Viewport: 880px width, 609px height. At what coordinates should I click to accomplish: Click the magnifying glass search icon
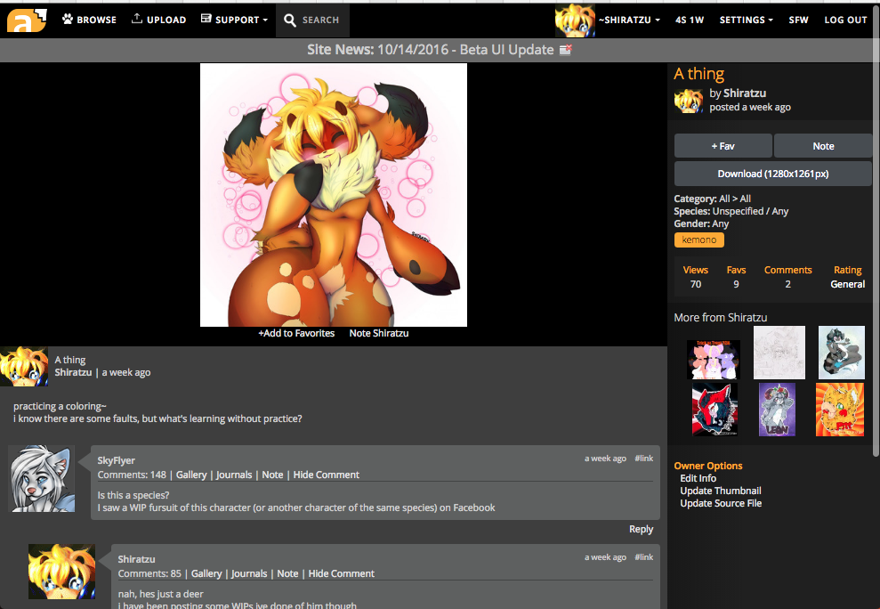click(289, 20)
